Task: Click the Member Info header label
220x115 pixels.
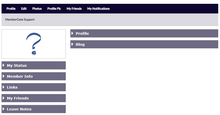Action: pyautogui.click(x=20, y=76)
